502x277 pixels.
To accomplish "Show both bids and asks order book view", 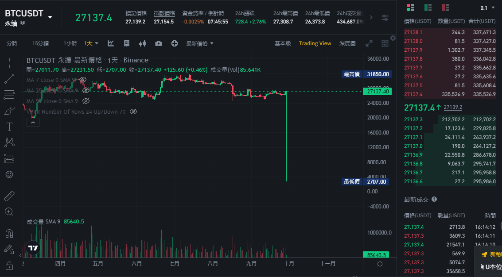I will [x=410, y=8].
